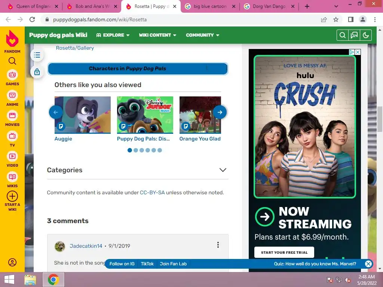Click the Start a Wiki plus icon
The height and width of the screenshot is (287, 383).
12,196
